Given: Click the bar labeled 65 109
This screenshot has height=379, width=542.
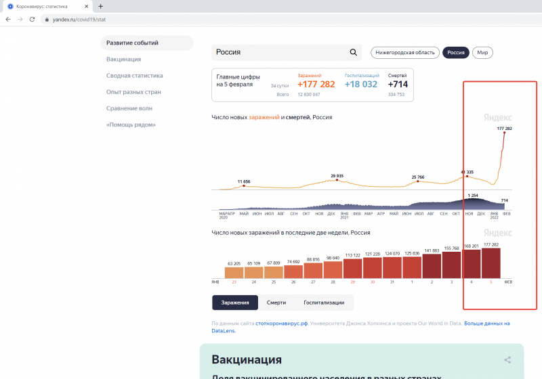Looking at the screenshot, I should pyautogui.click(x=253, y=272).
